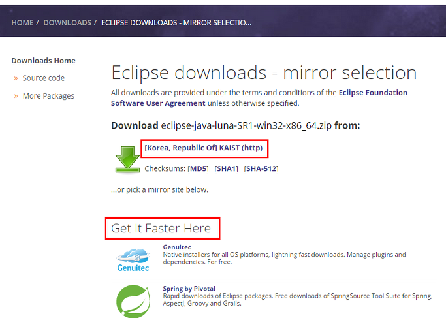Click the Get It Faster Here heading
446x318 pixels.
pos(161,229)
